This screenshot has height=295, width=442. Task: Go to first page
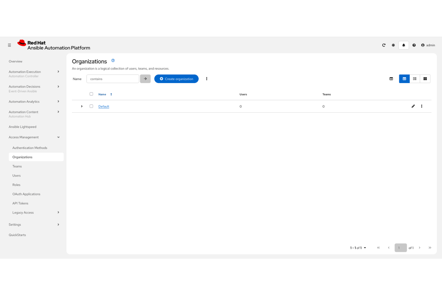click(378, 248)
